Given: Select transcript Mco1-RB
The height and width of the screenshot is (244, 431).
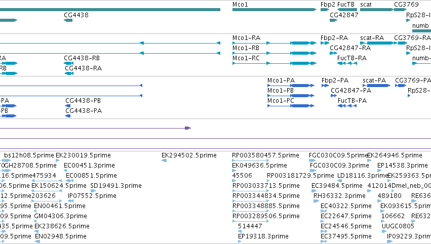Looking at the screenshot, I should [x=275, y=53].
